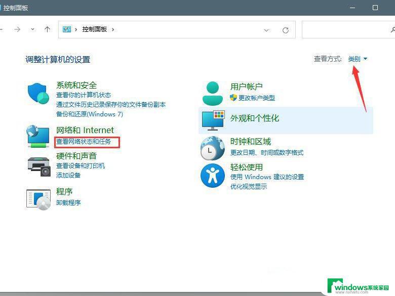Open recent locations dropdown arrow
The width and height of the screenshot is (395, 296).
(32, 29)
